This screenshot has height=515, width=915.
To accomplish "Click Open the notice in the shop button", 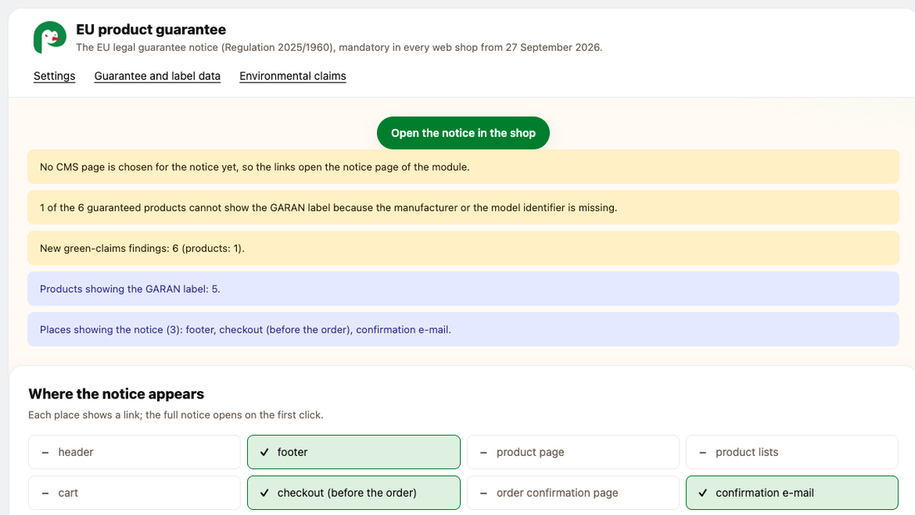I will coord(463,133).
